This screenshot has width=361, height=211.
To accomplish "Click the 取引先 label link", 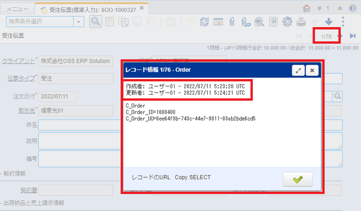I will click(x=27, y=111).
